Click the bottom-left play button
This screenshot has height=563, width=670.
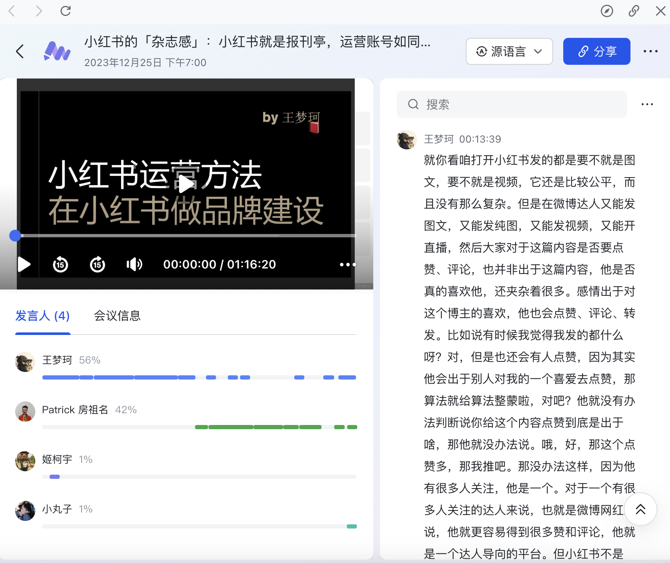coord(24,264)
